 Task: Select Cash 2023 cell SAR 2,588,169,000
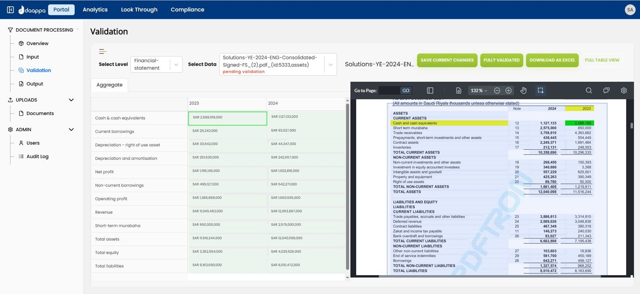228,118
